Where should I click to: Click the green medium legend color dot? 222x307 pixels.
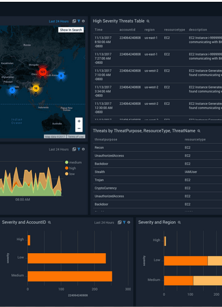pyautogui.click(x=67, y=162)
